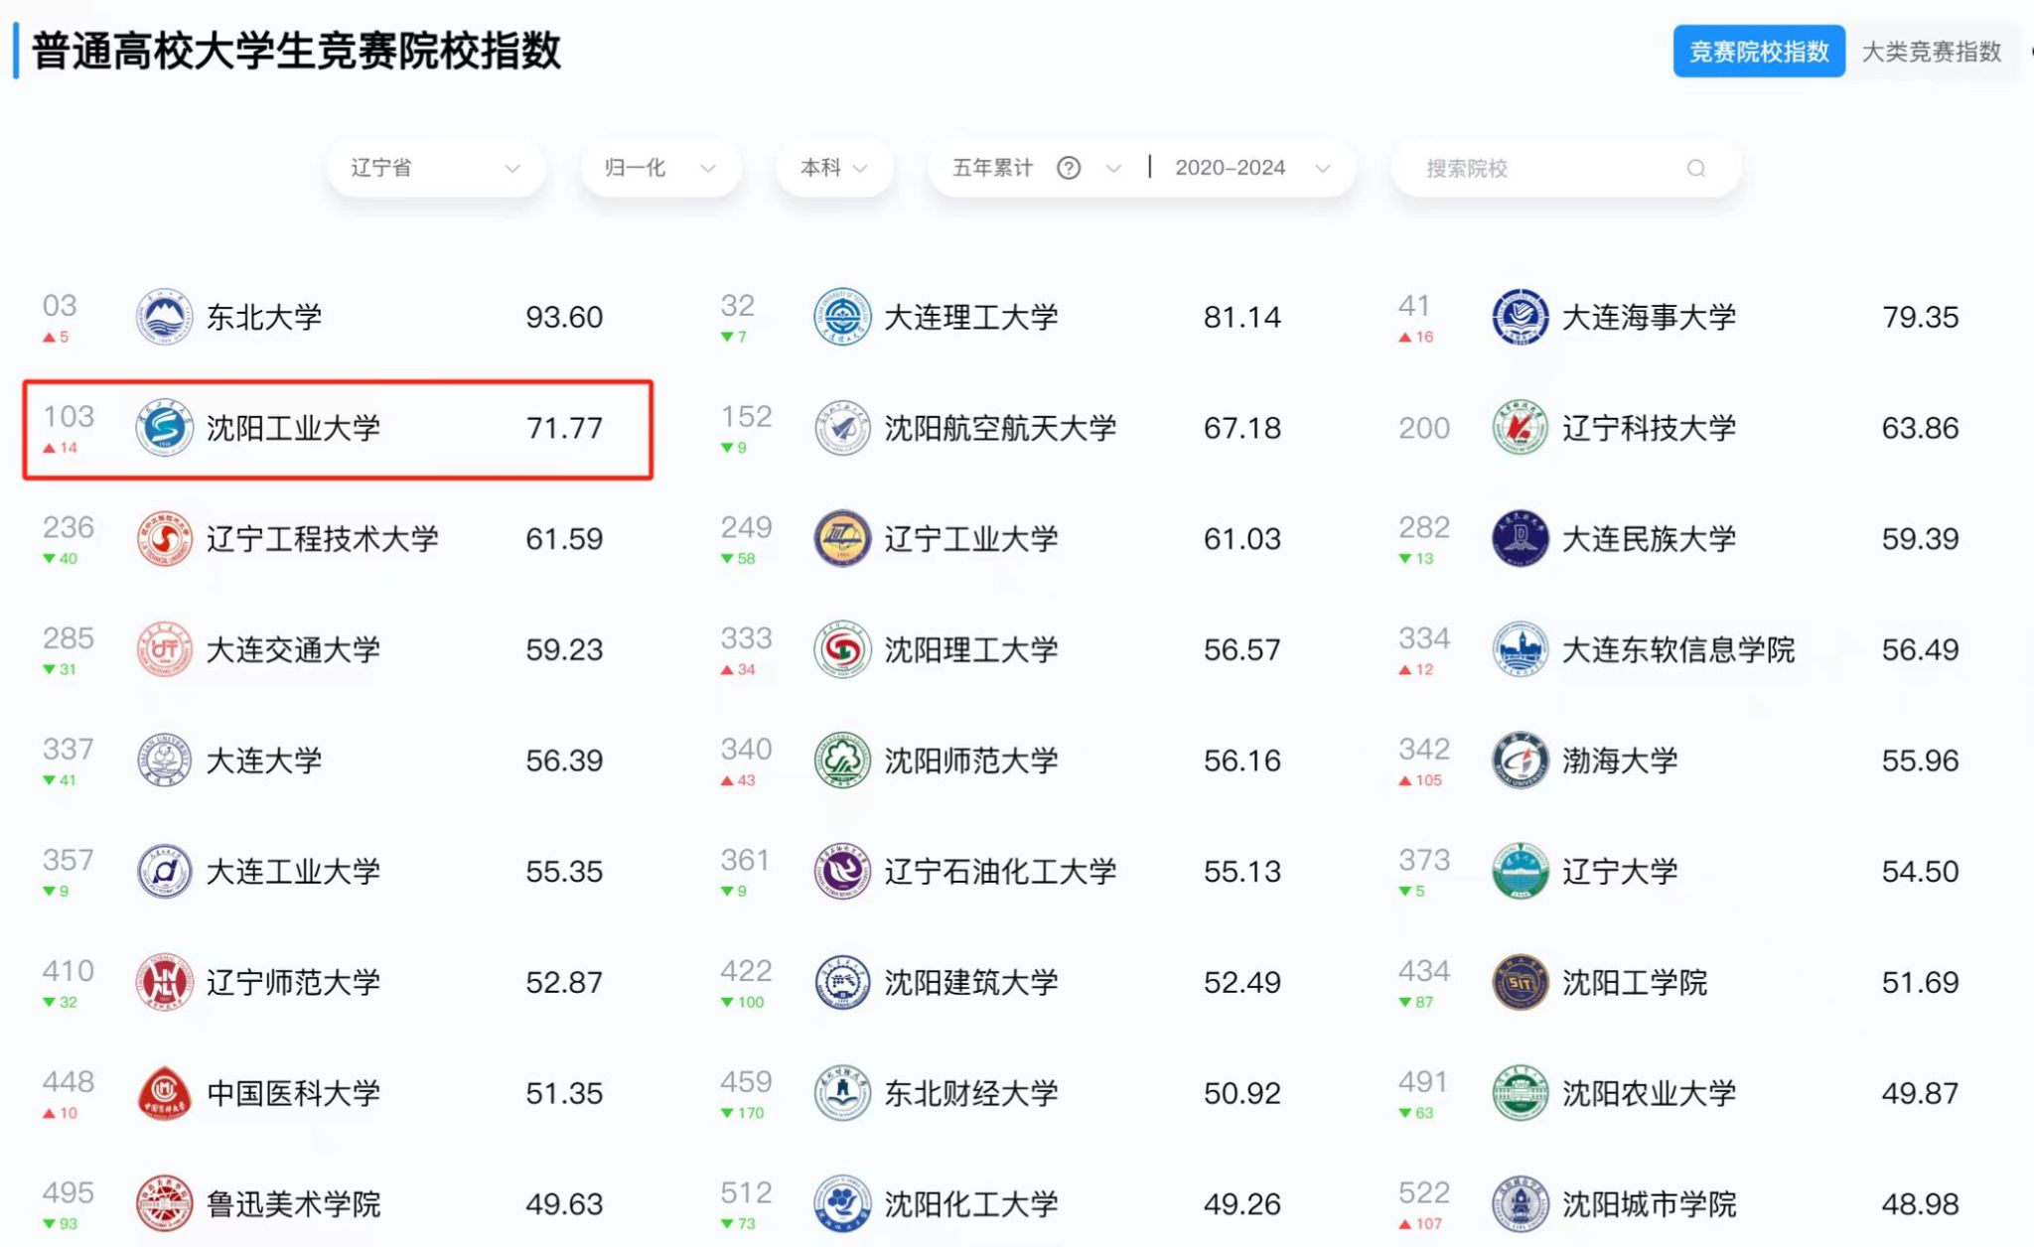Click the 鲁迅美术学院 emblem

[x=164, y=1203]
